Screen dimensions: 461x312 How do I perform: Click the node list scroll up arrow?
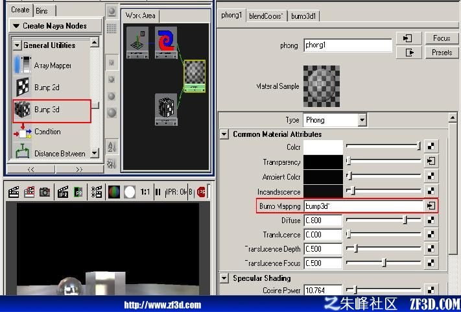[95, 43]
